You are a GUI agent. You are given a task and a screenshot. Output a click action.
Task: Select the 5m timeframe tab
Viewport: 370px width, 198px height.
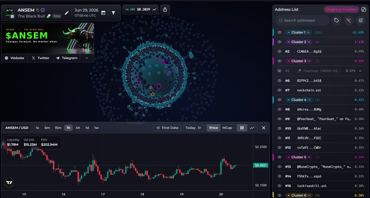[x=47, y=128]
